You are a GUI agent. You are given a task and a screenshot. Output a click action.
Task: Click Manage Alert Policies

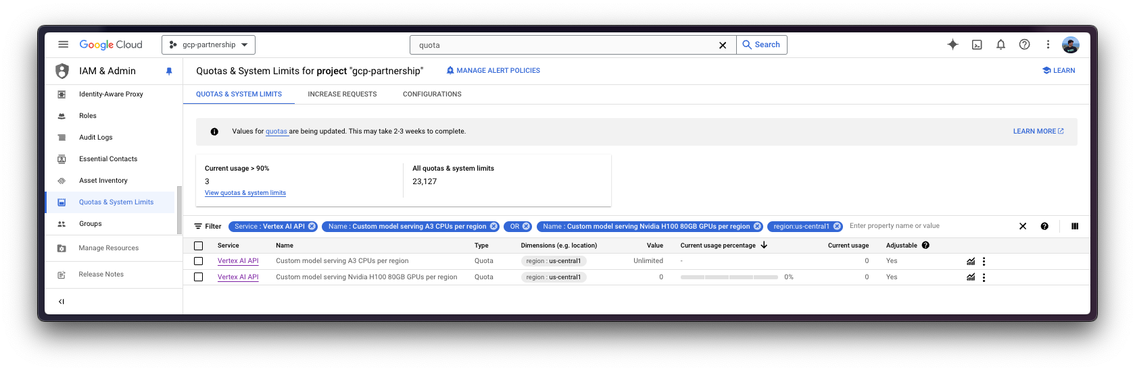pos(493,70)
